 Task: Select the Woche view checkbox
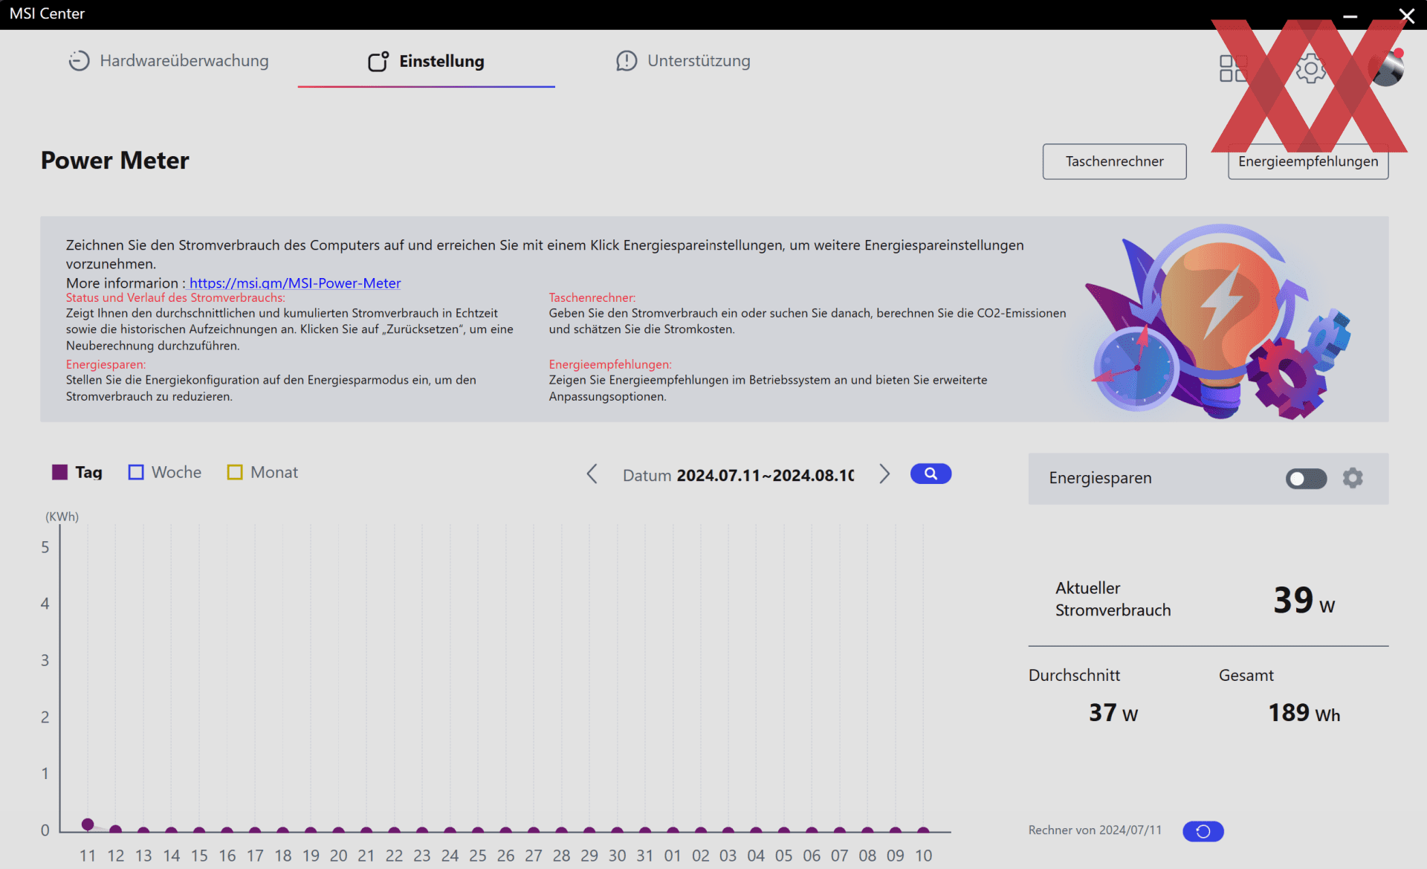[x=136, y=472]
